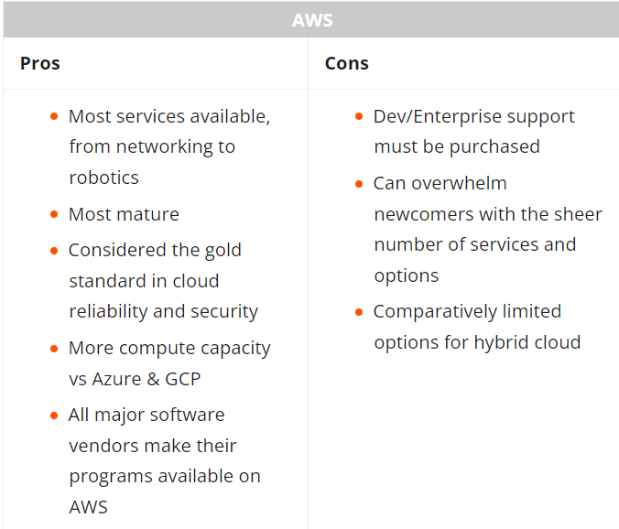
Task: Click the bullet before Most mature
Action: pyautogui.click(x=54, y=214)
